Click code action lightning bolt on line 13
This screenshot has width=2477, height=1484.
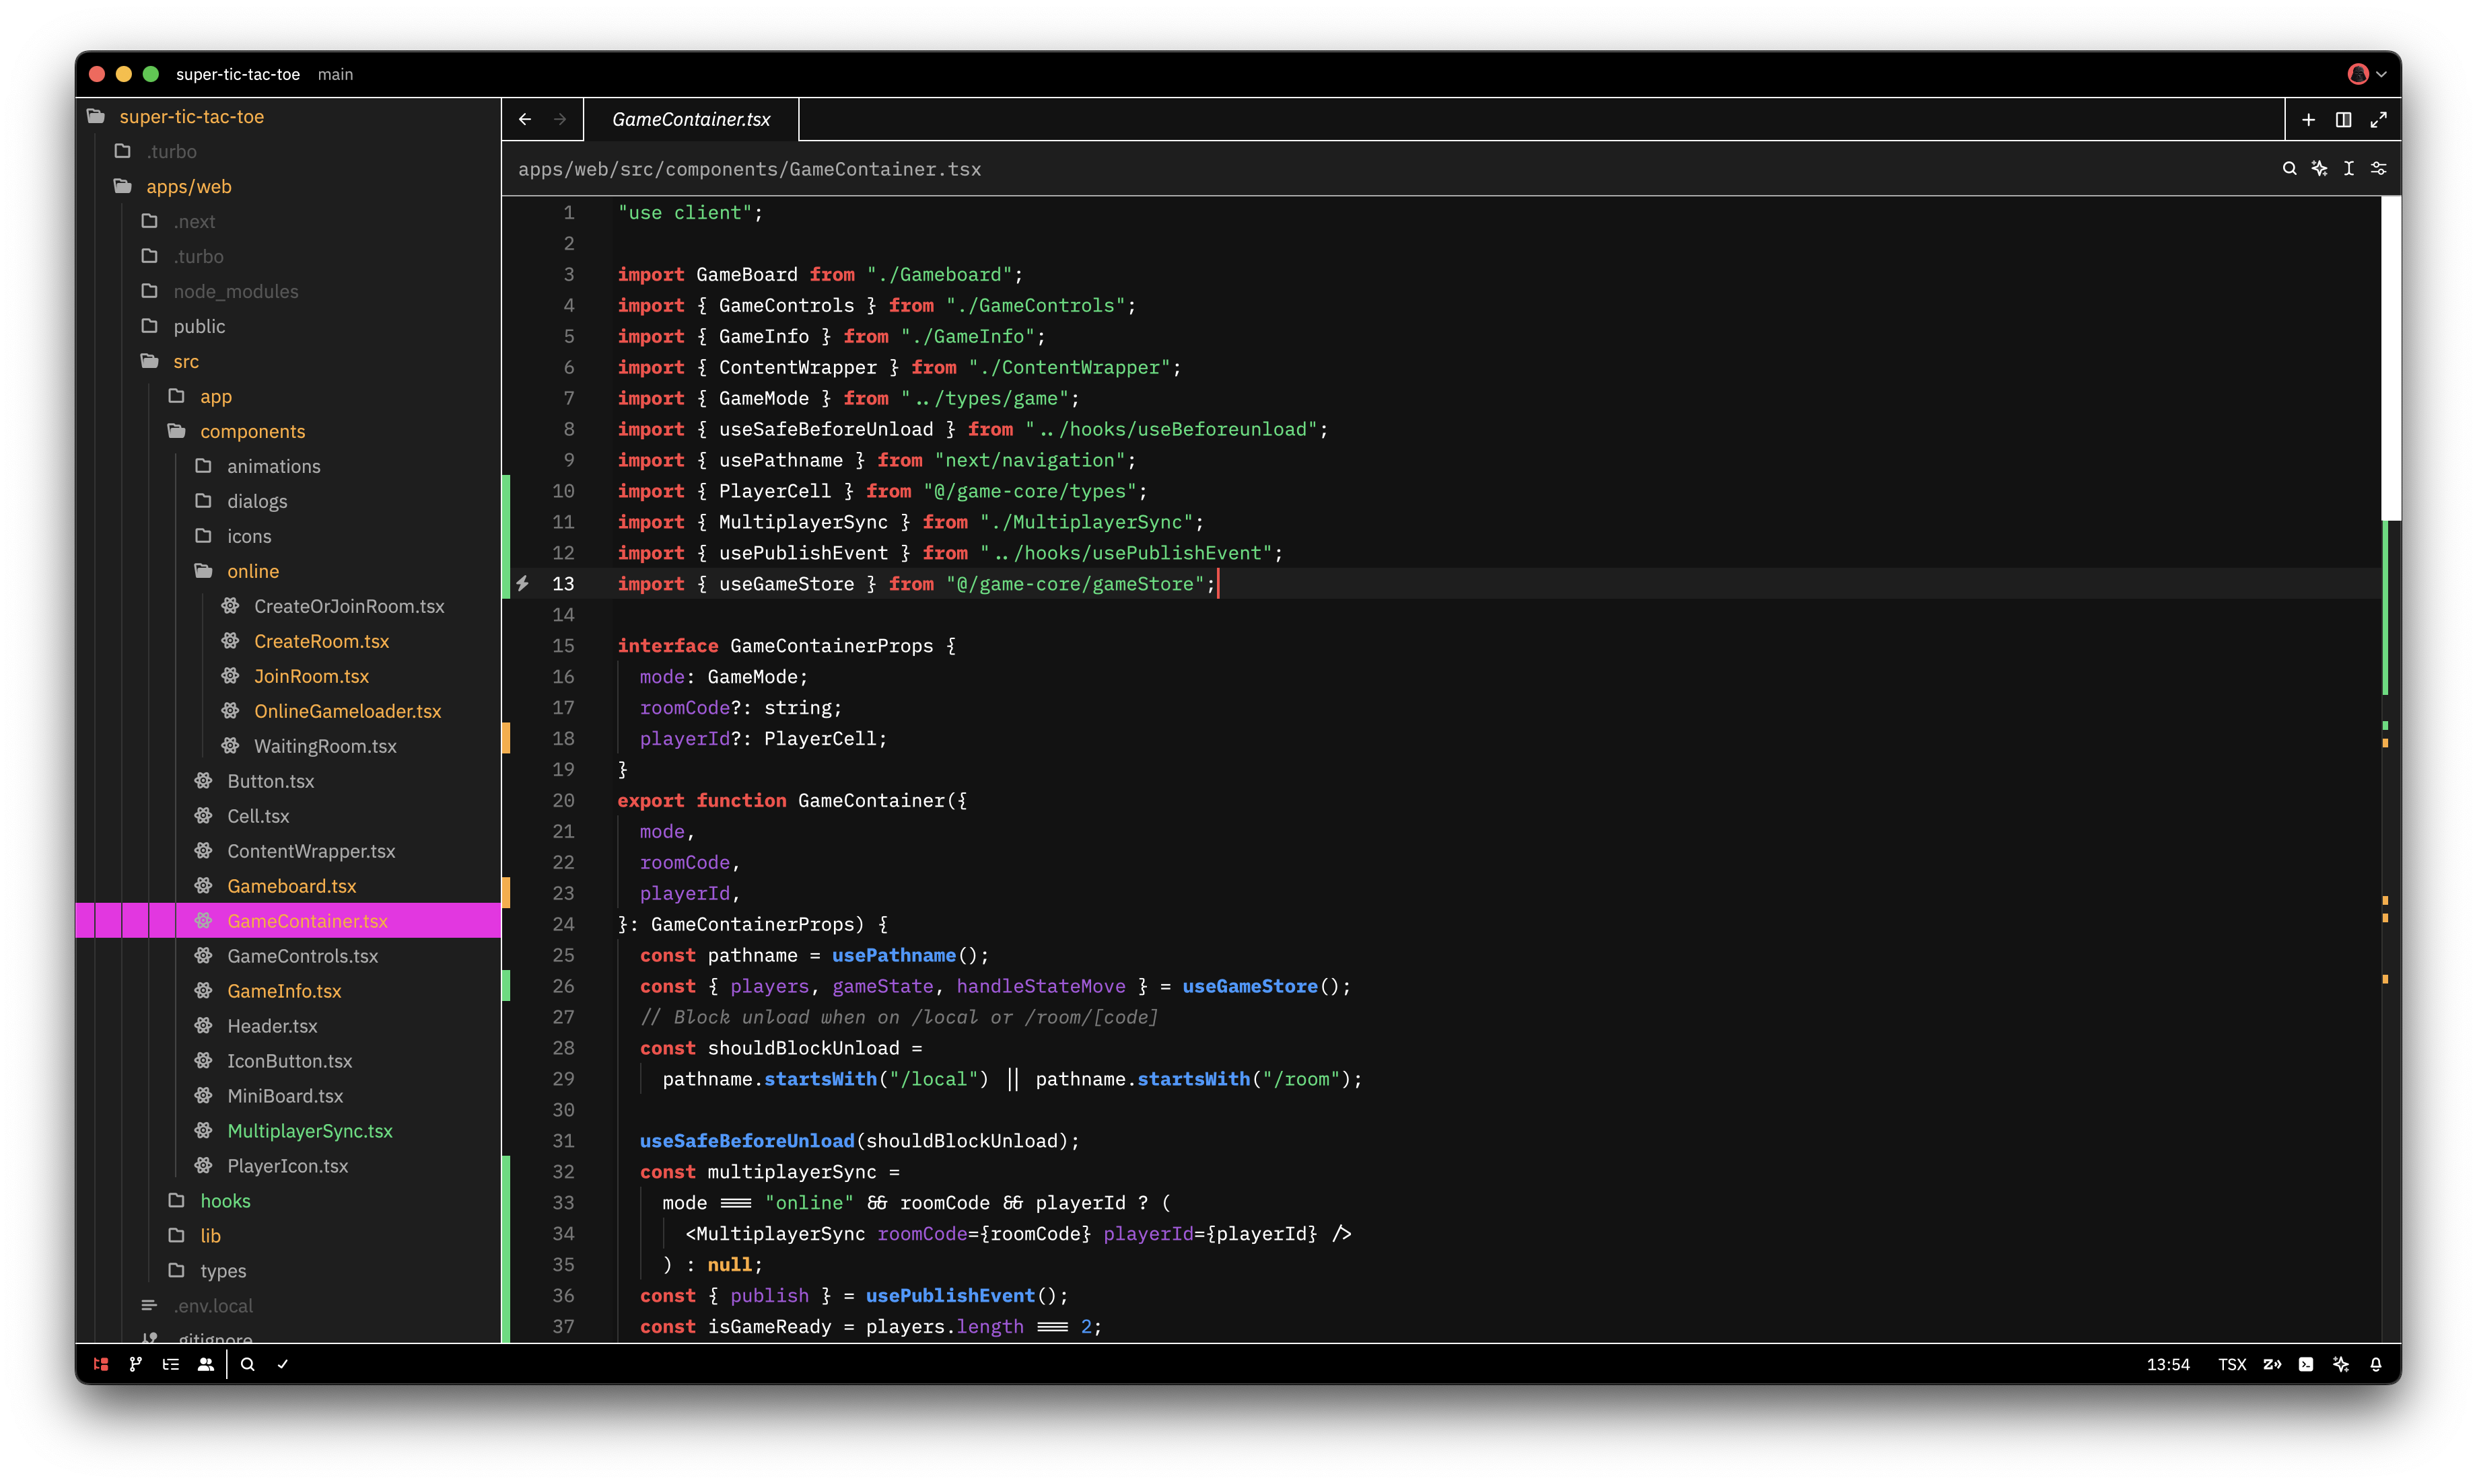[523, 583]
